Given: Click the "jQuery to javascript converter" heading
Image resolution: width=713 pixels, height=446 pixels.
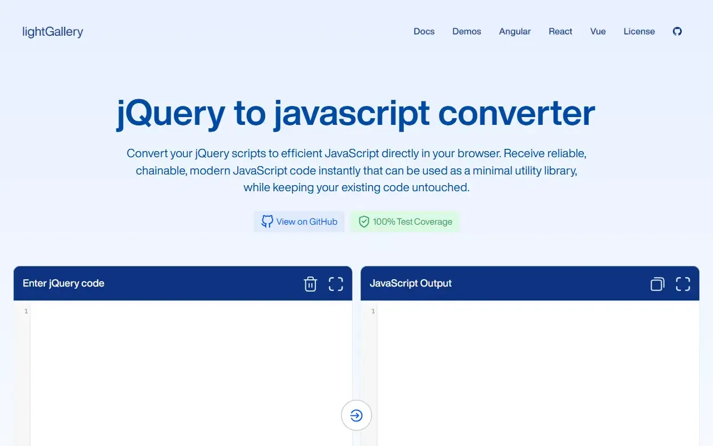Looking at the screenshot, I should click(x=356, y=113).
